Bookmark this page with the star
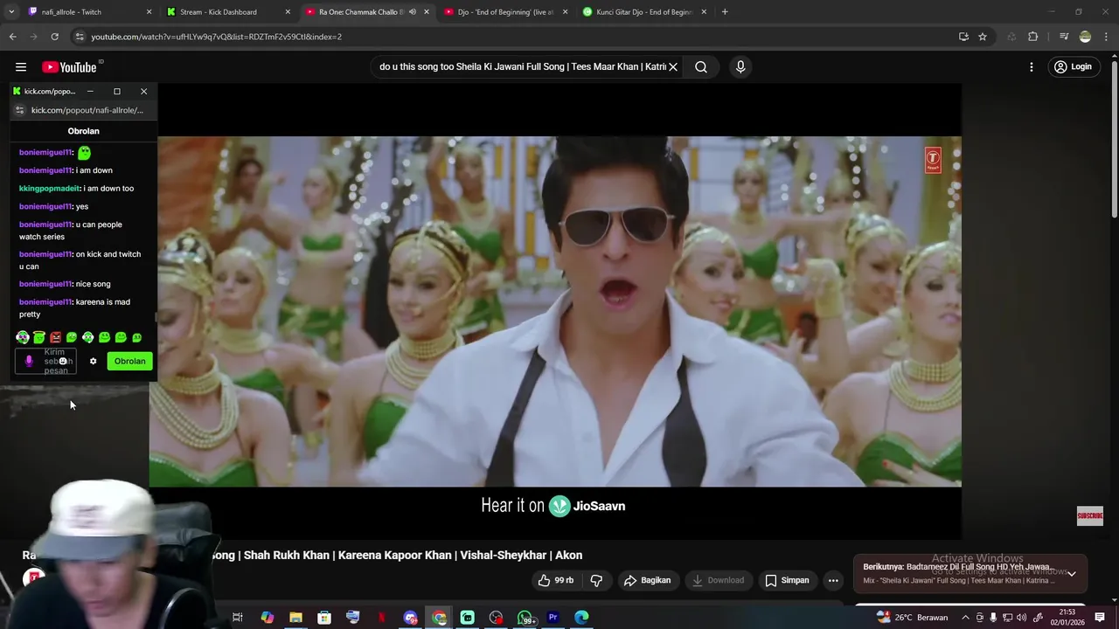This screenshot has height=629, width=1119. (983, 37)
